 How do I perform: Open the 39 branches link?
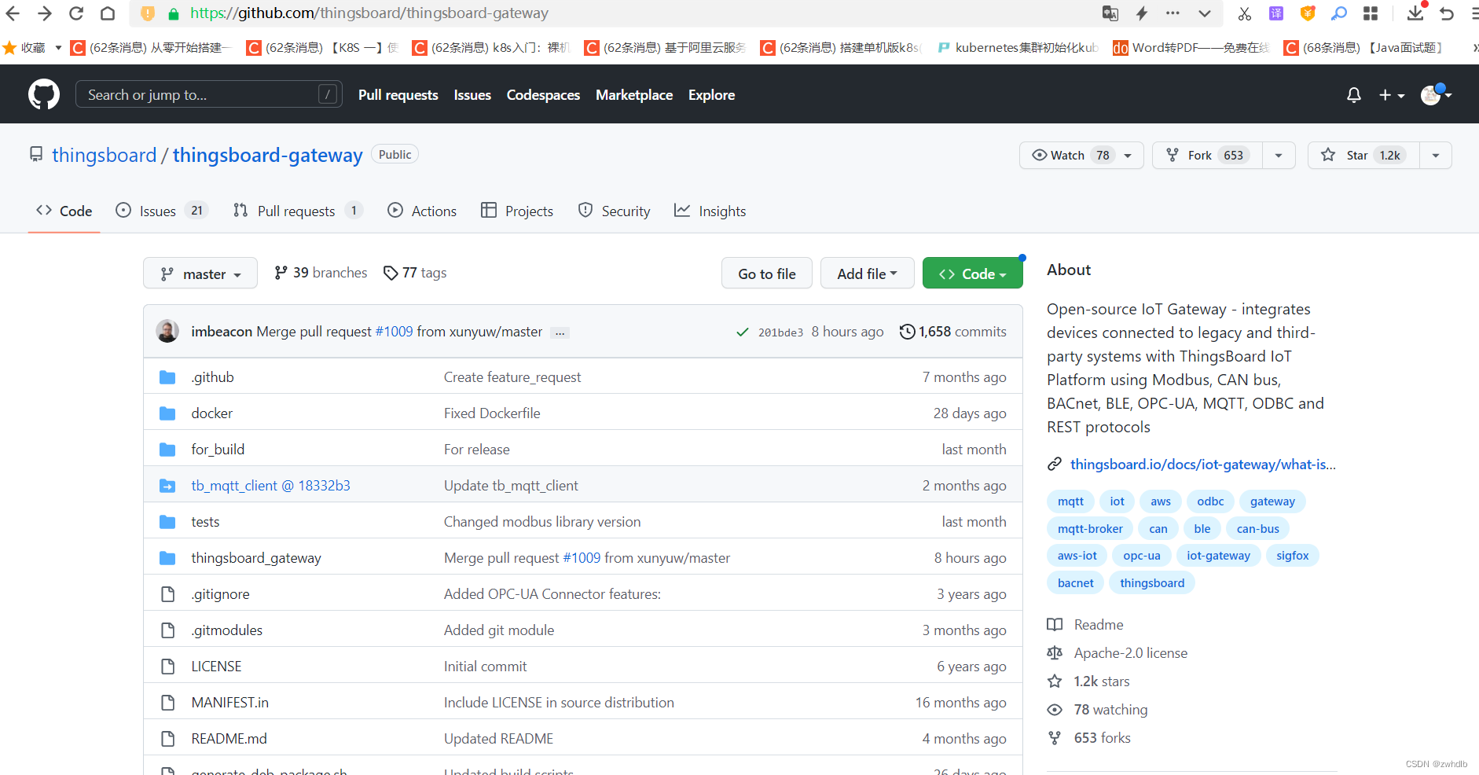[x=321, y=273]
